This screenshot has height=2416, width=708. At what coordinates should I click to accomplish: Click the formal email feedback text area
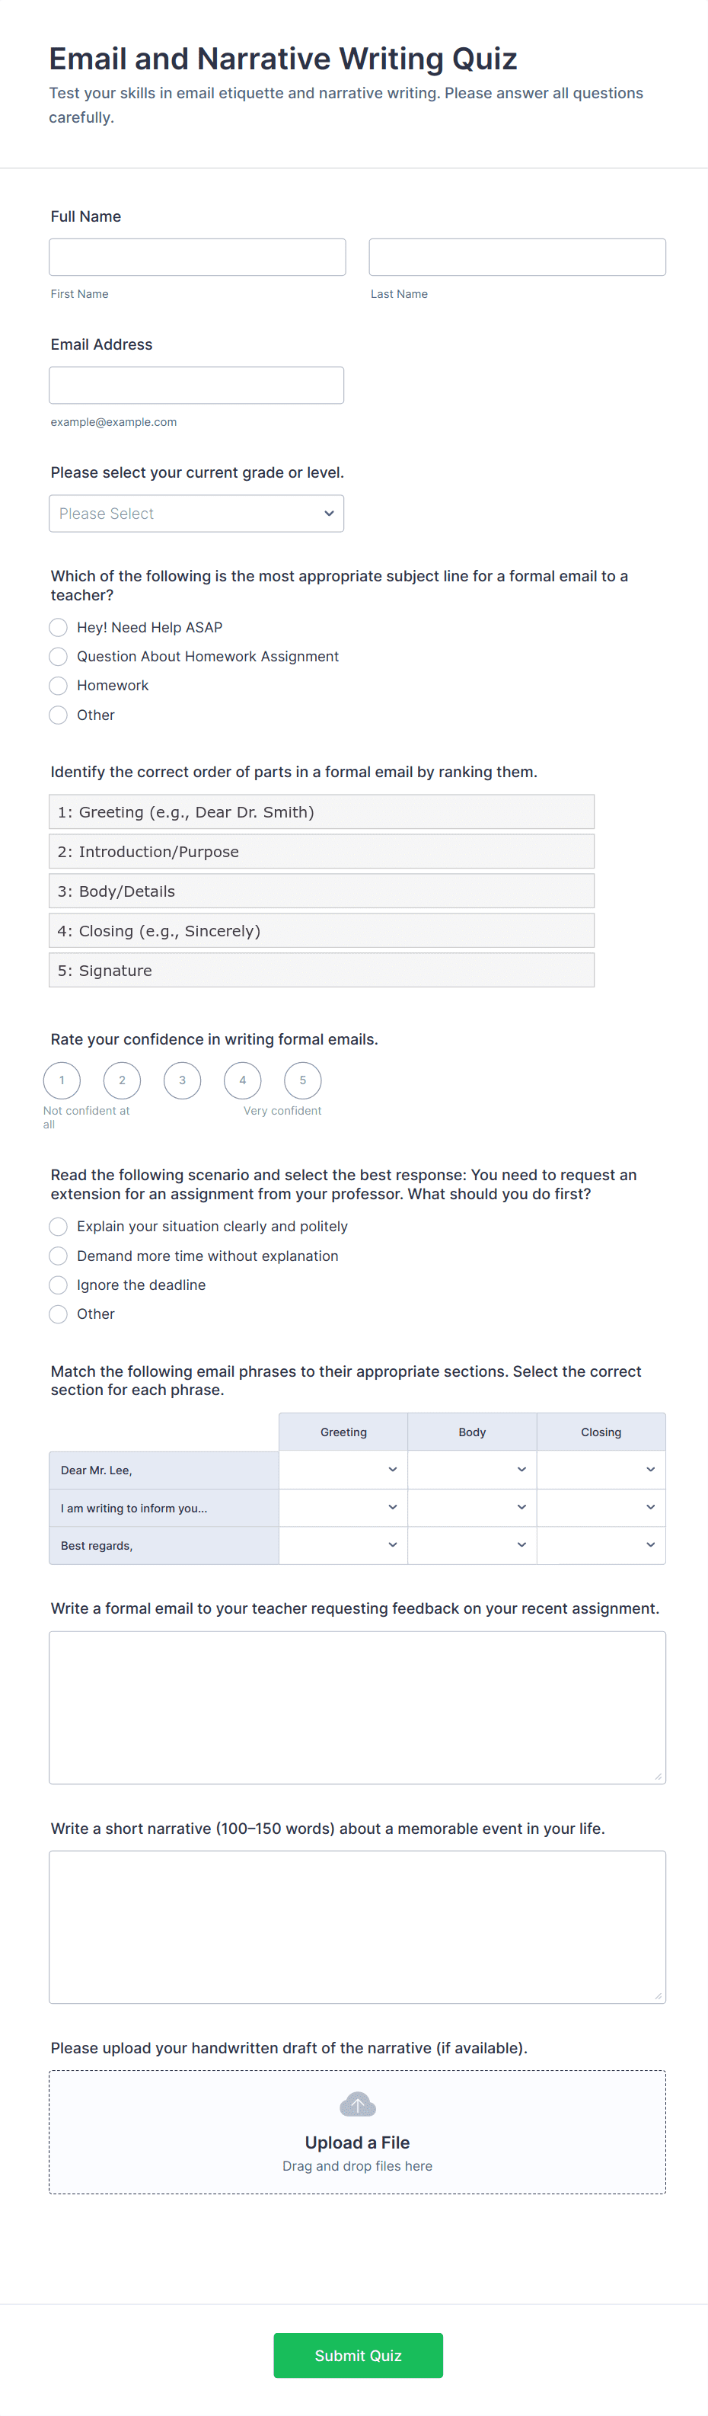(x=357, y=1707)
